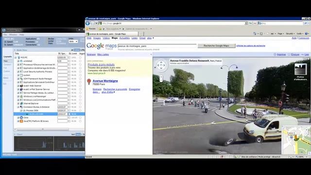
Task: Click 'Produits à prix réduits' sponsored link
Action: 101,65
